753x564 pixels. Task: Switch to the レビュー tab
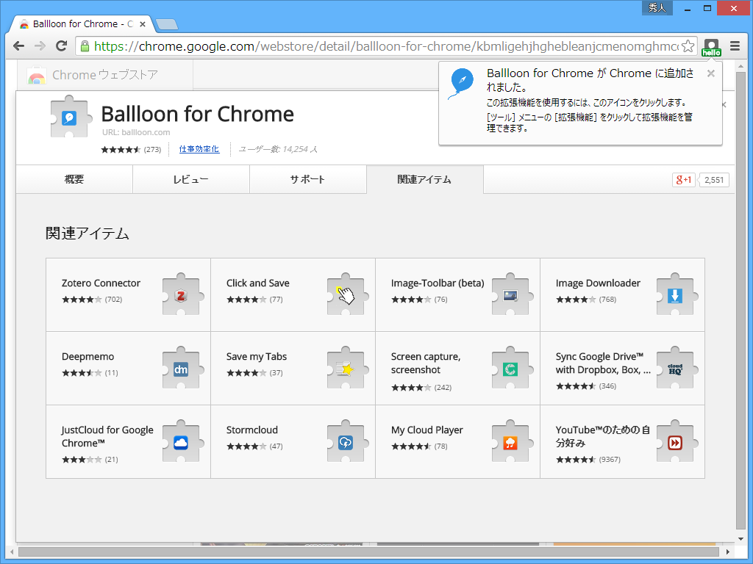[x=190, y=178]
